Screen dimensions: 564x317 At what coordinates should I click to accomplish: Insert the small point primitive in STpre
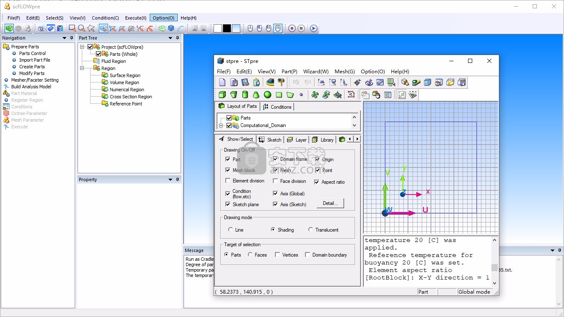point(301,95)
